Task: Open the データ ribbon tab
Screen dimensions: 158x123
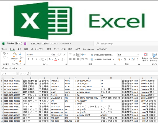Action: tap(56, 49)
